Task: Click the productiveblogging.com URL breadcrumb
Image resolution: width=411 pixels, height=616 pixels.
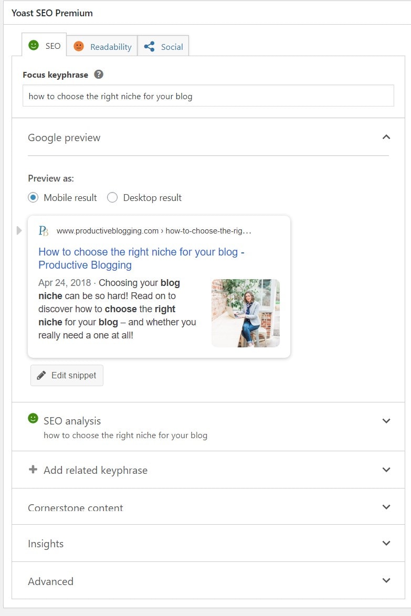Action: pos(154,231)
